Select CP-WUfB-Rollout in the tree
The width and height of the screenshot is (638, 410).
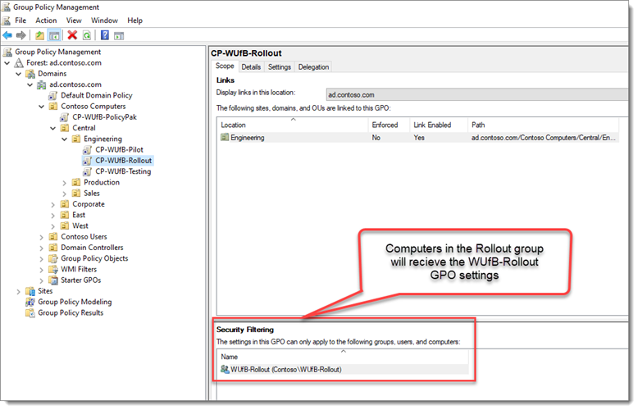(123, 161)
